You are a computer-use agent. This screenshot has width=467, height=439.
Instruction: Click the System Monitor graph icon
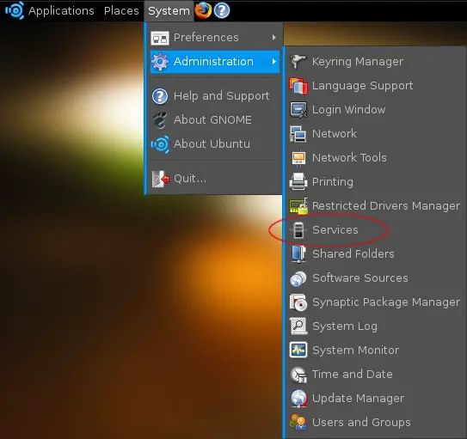(x=298, y=350)
